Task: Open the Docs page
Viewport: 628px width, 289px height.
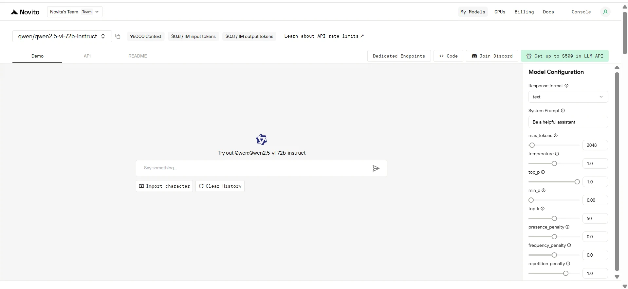Action: click(x=548, y=12)
